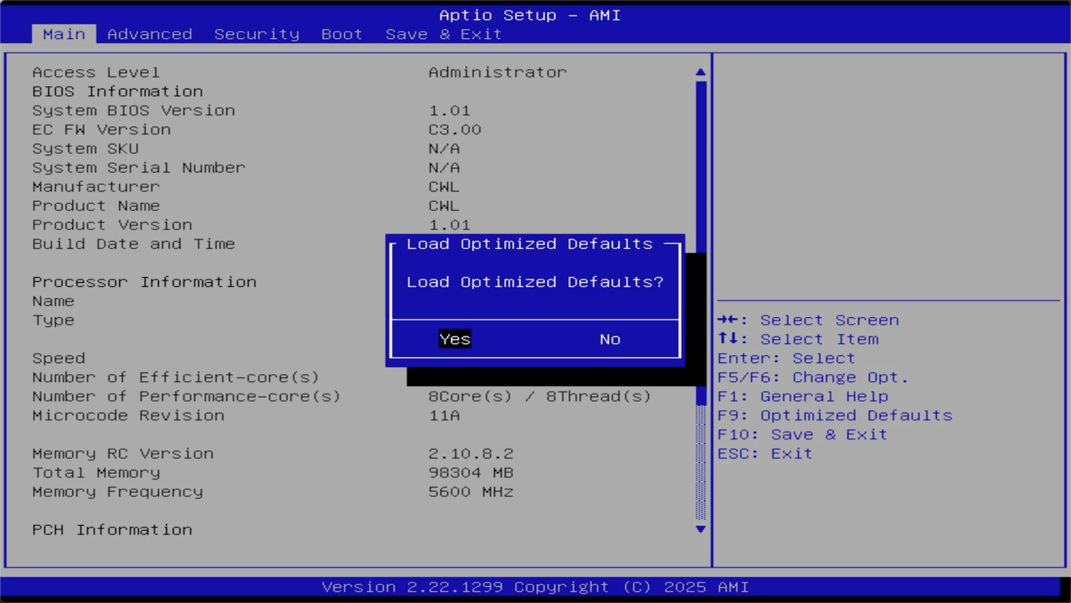Image resolution: width=1071 pixels, height=603 pixels.
Task: Go to the Security tab
Action: tap(257, 34)
